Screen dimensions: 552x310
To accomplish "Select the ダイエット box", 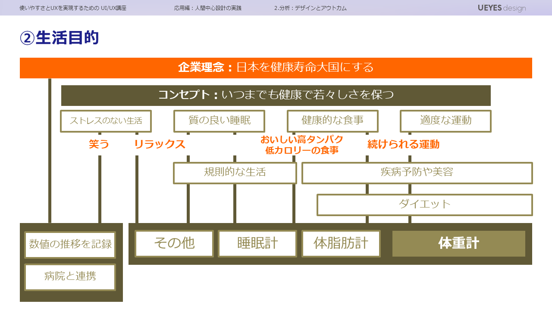I will click(424, 205).
